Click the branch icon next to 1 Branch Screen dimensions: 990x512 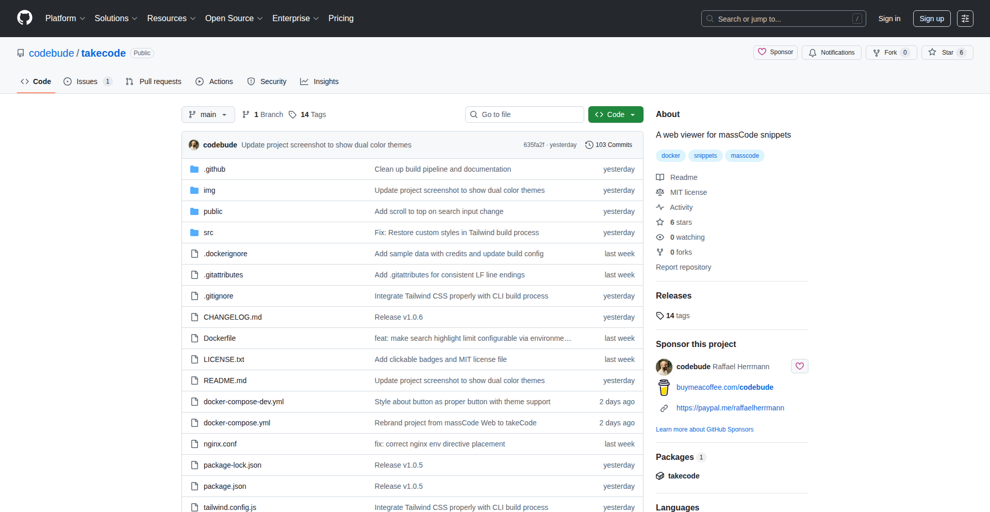[x=246, y=114]
